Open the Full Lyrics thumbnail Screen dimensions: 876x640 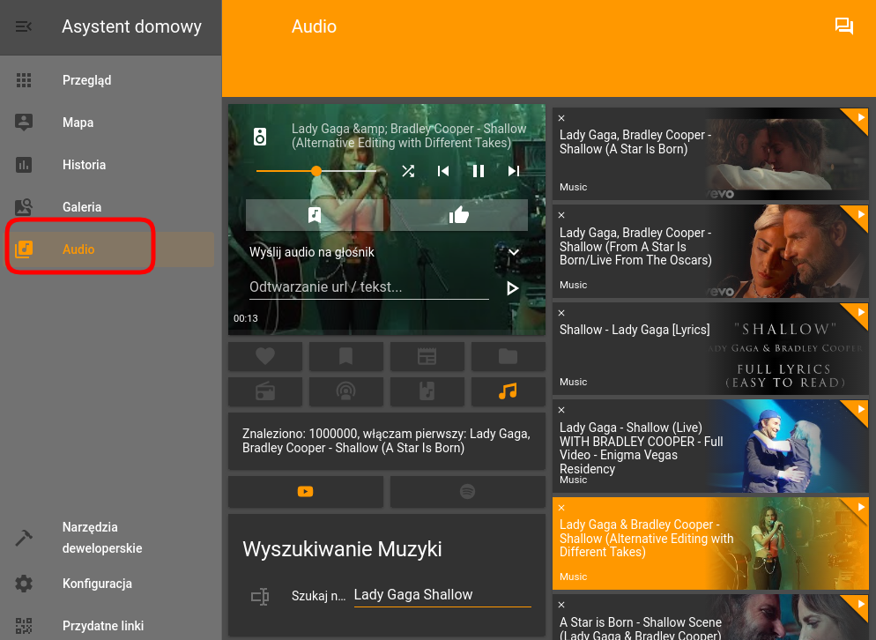coord(785,349)
